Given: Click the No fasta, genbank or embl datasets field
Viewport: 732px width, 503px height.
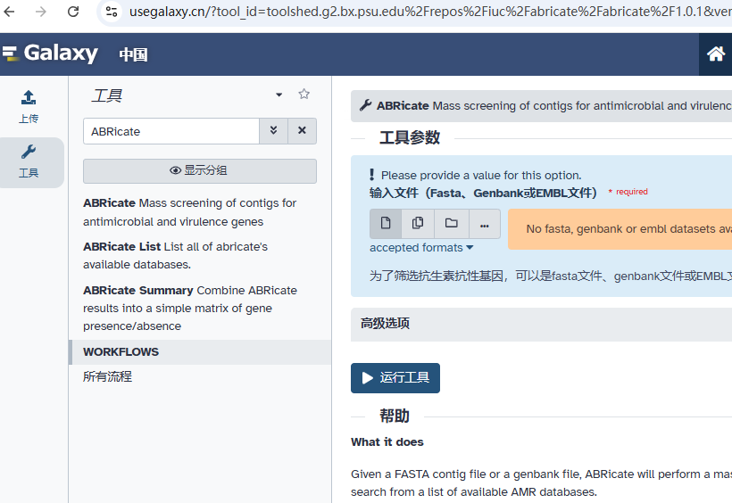Looking at the screenshot, I should click(x=620, y=229).
